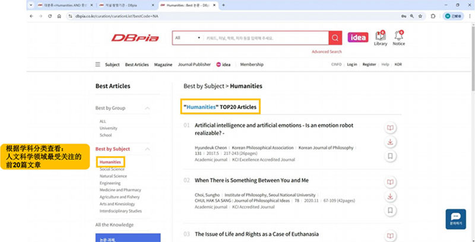Click the red search magnifier button
This screenshot has width=475, height=242.
(x=335, y=38)
